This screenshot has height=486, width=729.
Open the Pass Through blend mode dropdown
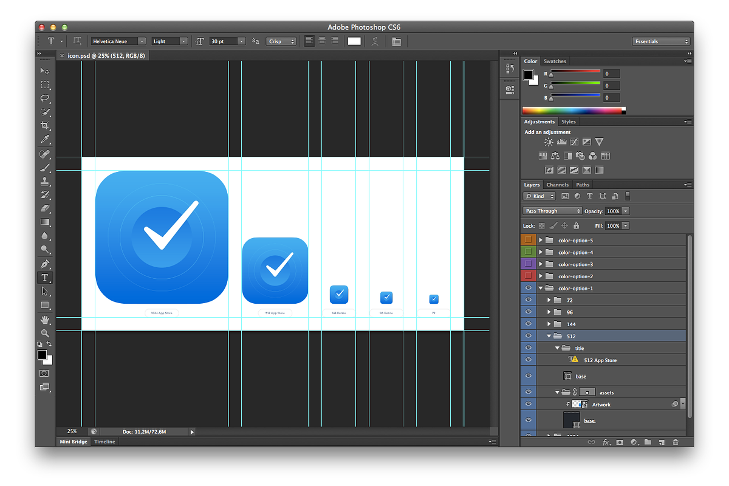click(552, 211)
